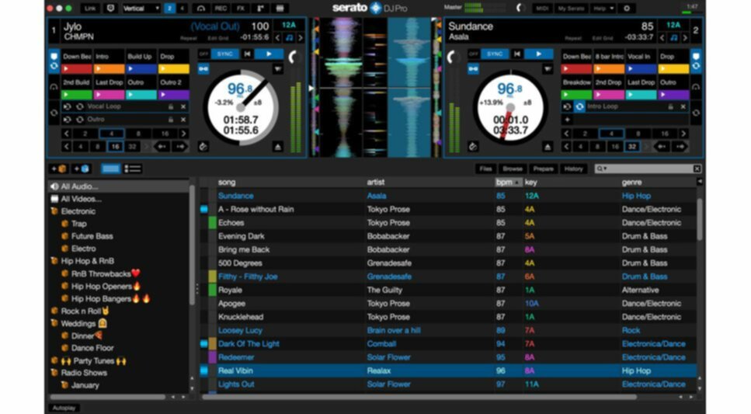Collapse the Electronic crate

pos(54,211)
